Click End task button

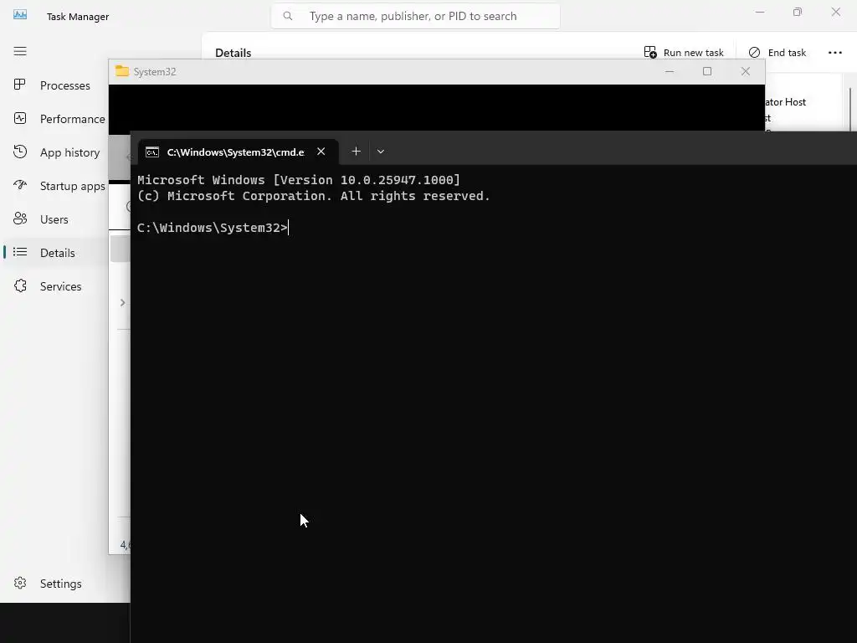coord(777,53)
